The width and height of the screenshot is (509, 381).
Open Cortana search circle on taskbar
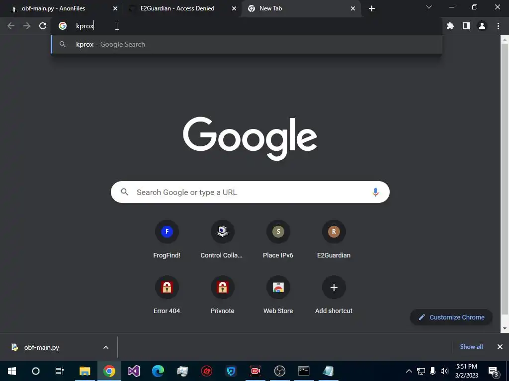point(36,371)
